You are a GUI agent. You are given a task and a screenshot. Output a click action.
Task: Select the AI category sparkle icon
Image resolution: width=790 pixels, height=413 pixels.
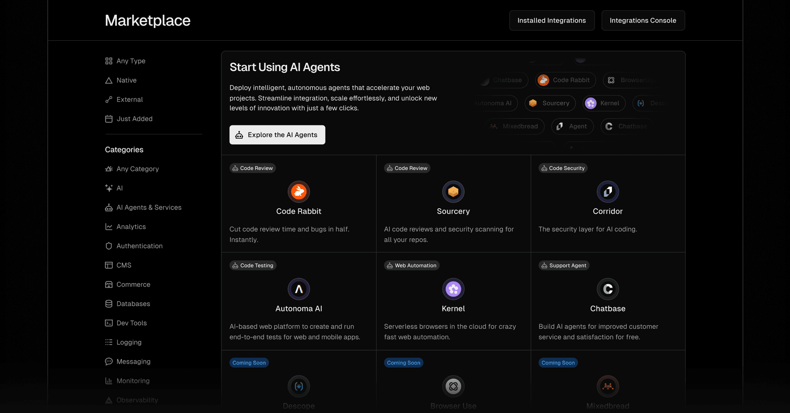coord(109,188)
